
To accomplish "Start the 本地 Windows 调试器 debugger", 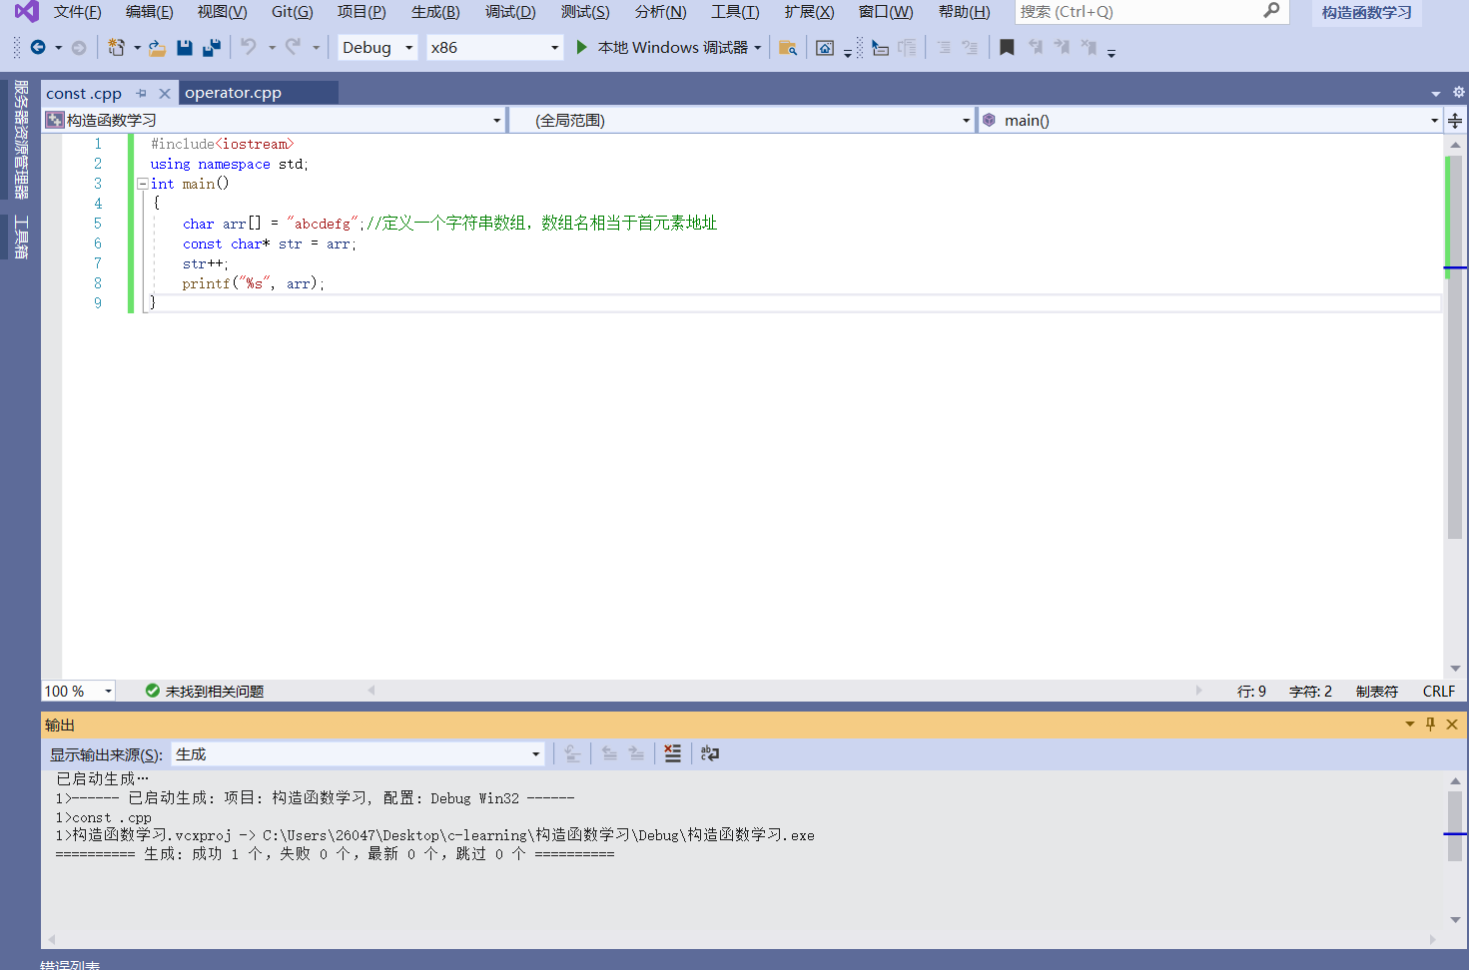I will pos(667,47).
